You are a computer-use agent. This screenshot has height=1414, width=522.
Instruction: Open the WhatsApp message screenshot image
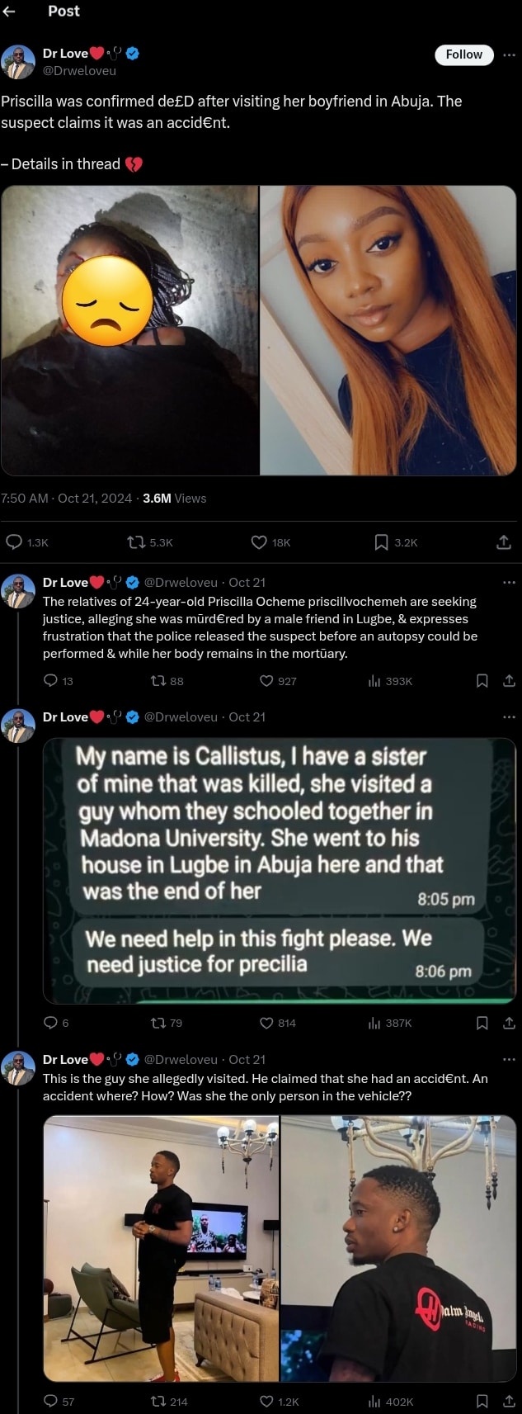(x=280, y=870)
